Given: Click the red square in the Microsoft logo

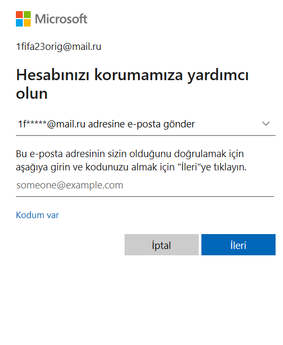Looking at the screenshot, I should pos(19,15).
